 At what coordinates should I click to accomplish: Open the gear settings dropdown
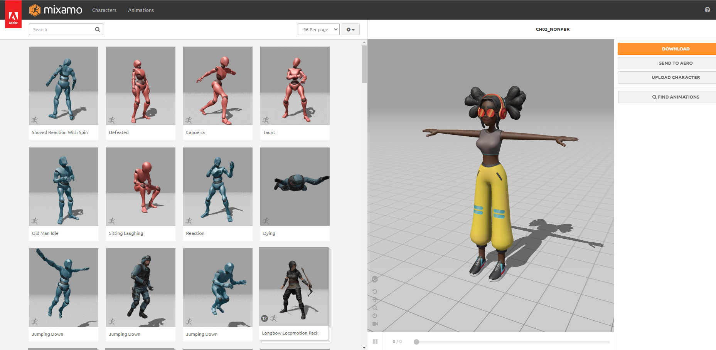[350, 30]
